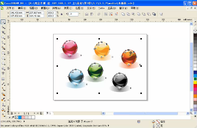Toggle the lock ratio padlock
The height and width of the screenshot is (128, 197).
click(62, 14)
